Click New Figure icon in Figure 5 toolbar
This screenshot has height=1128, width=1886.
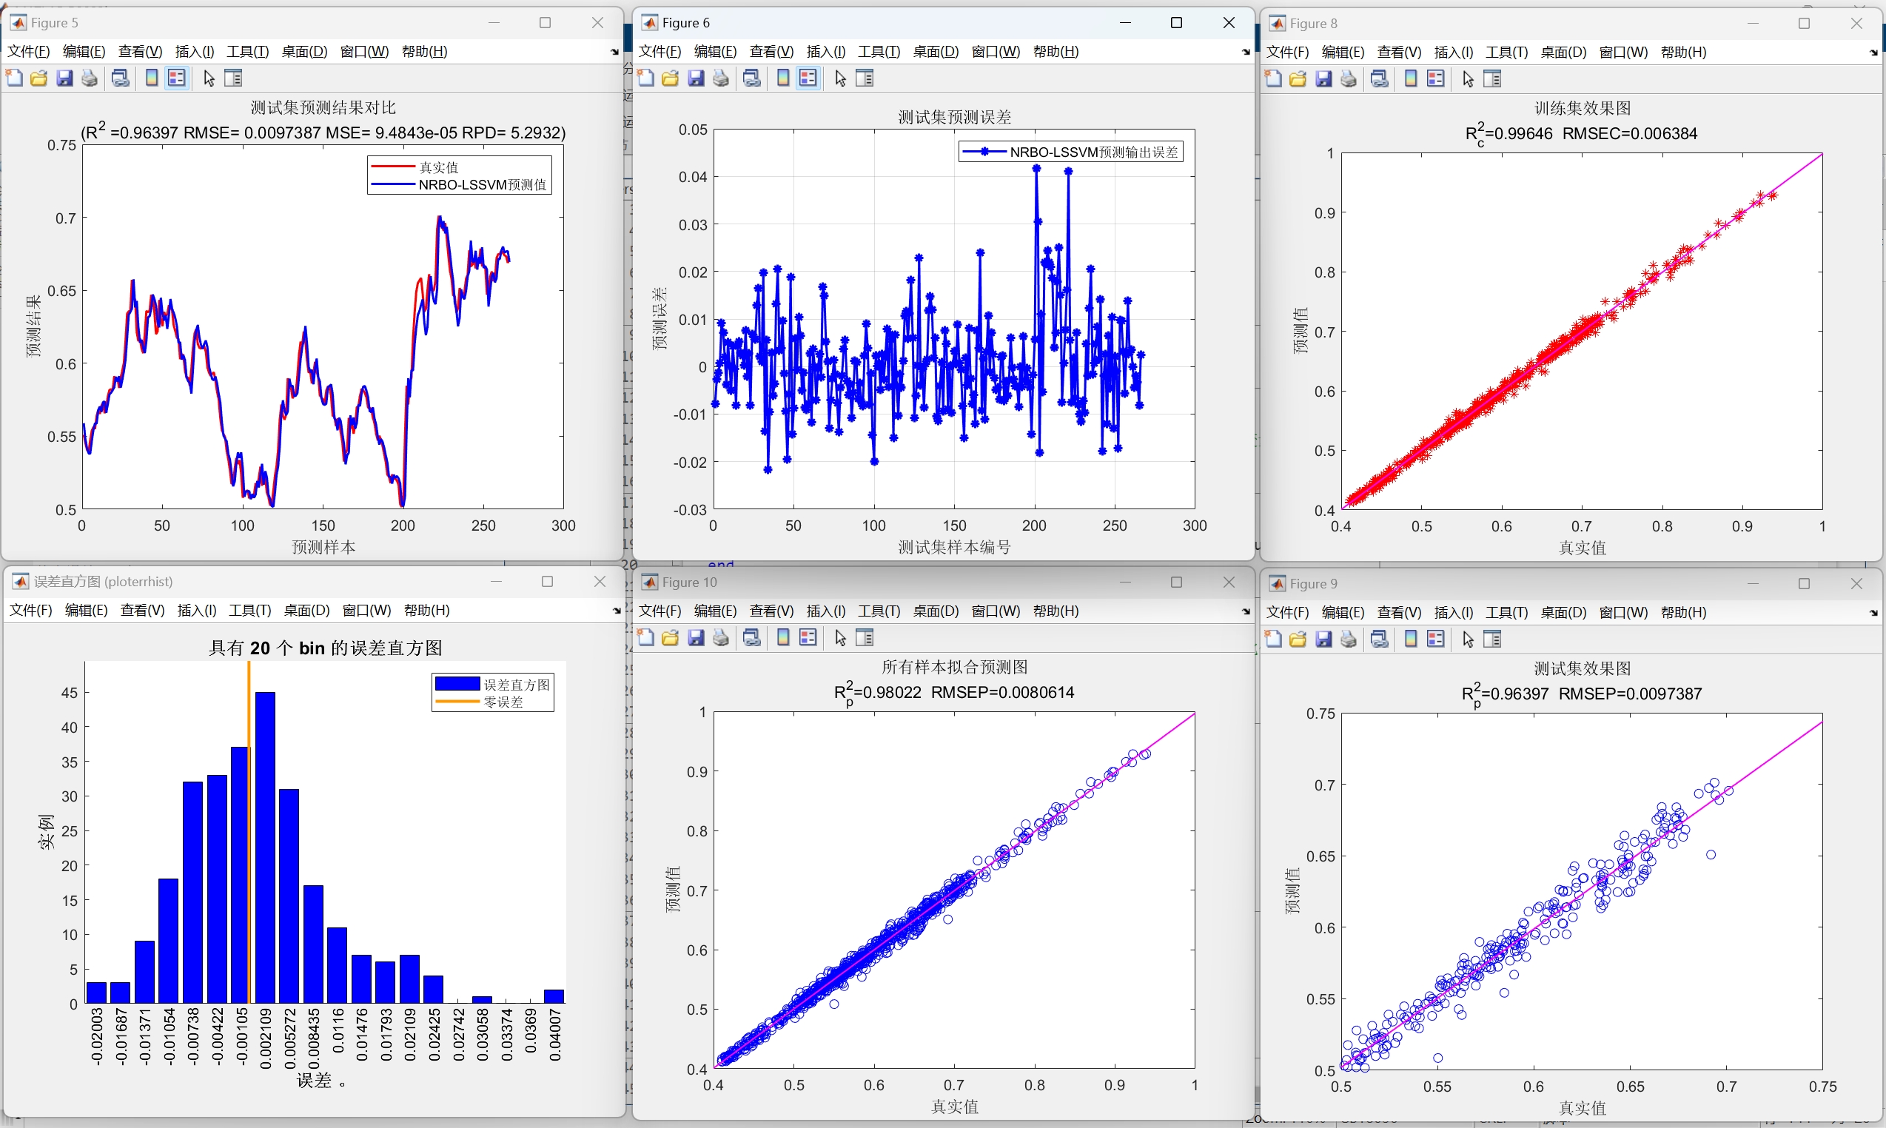click(13, 78)
